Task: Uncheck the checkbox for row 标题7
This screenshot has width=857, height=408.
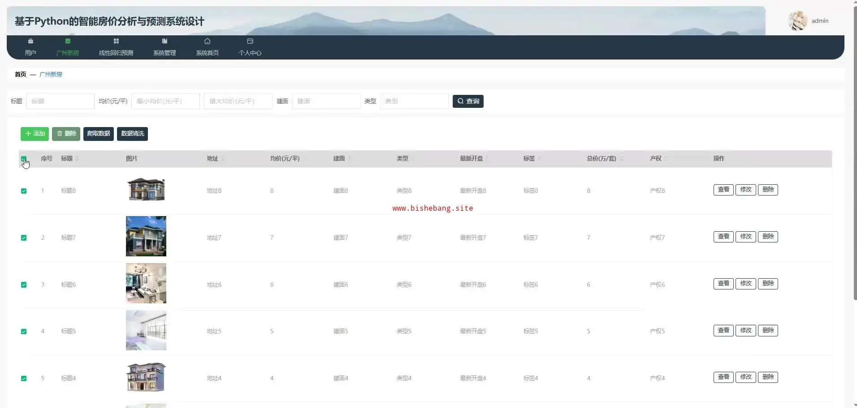Action: coord(24,238)
